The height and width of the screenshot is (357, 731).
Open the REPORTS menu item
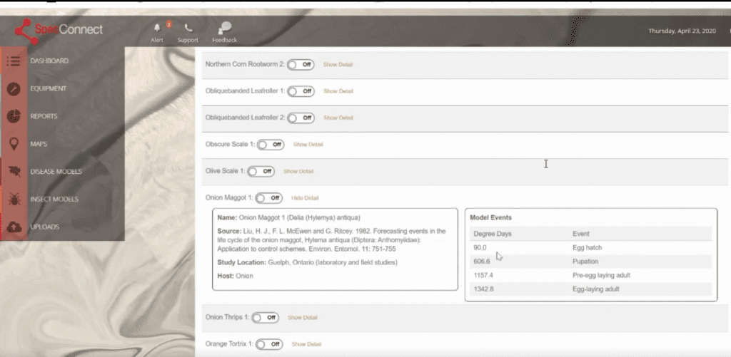click(x=44, y=116)
